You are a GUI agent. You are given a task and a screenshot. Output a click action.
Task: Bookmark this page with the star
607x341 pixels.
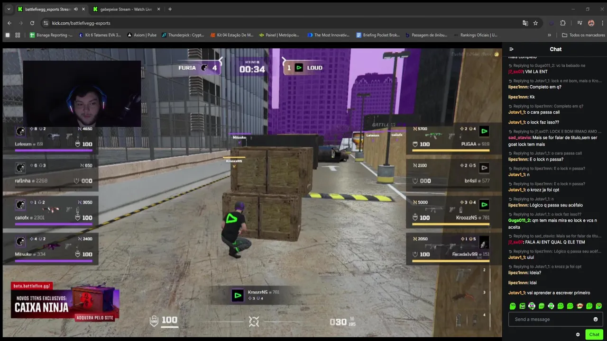coord(535,23)
